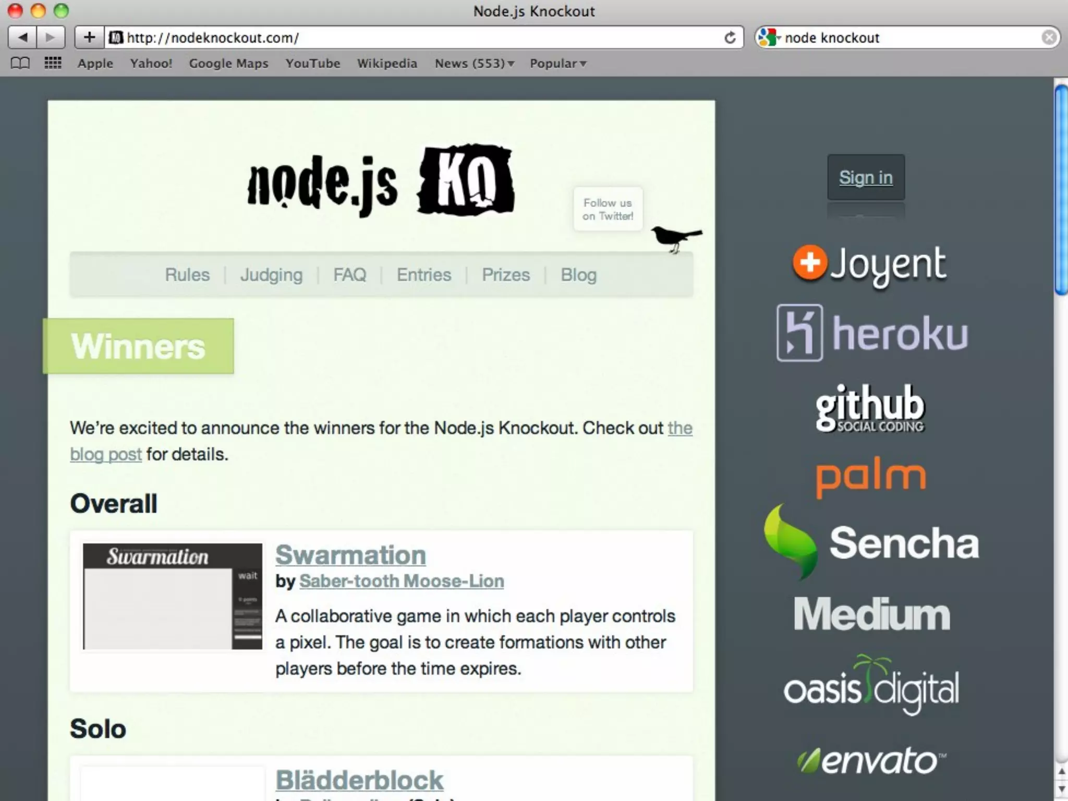The image size is (1068, 801).
Task: Click the Swarmation screenshot thumbnail
Action: (x=173, y=597)
